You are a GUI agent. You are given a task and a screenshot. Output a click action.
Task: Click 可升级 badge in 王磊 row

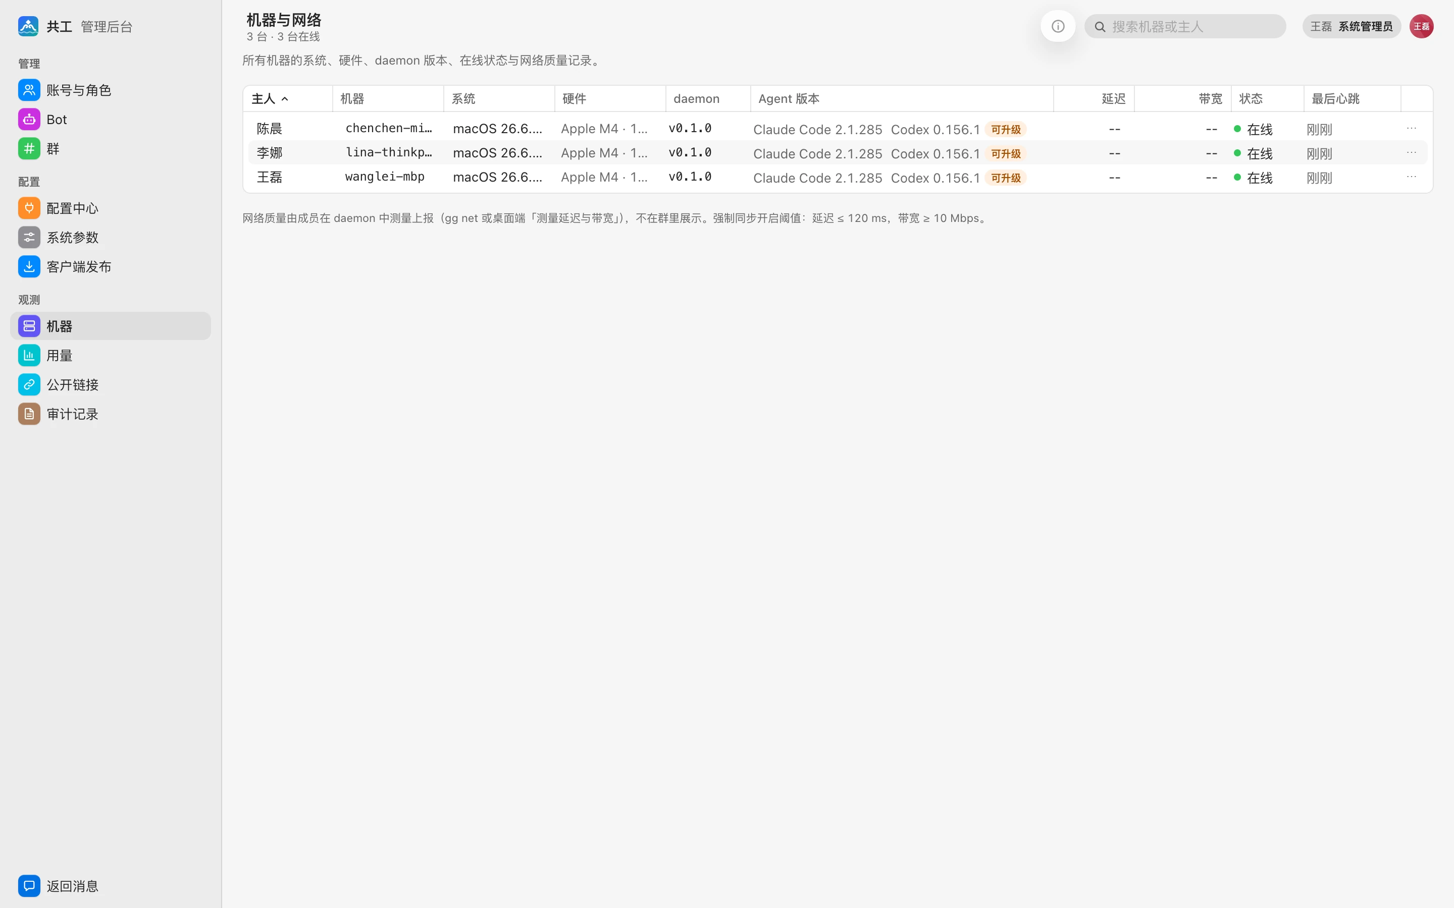1006,178
